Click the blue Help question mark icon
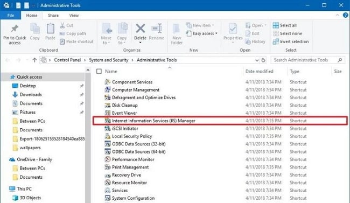 tap(345, 15)
